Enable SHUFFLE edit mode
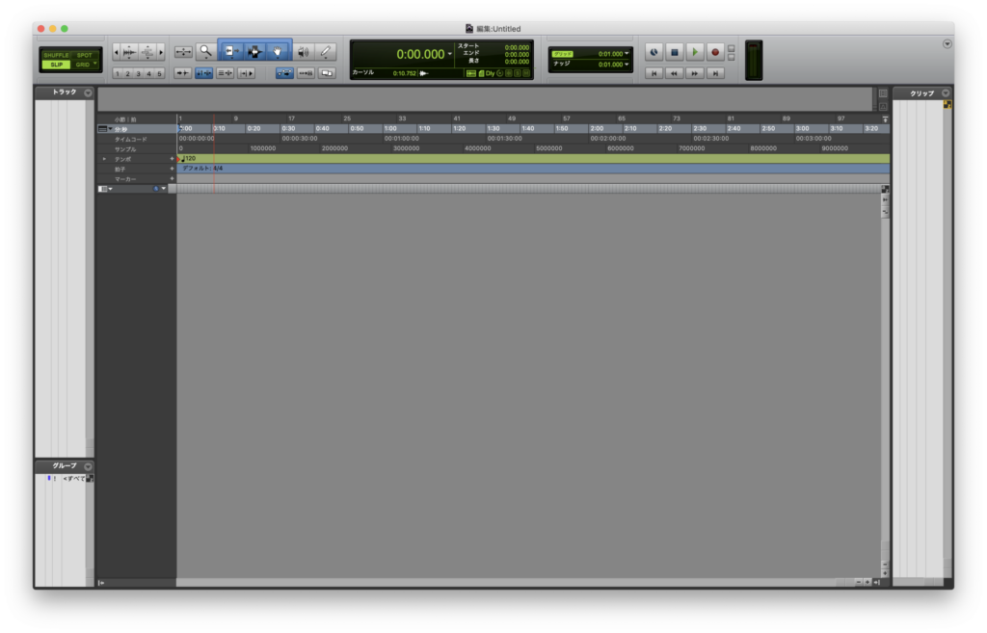 pos(56,55)
